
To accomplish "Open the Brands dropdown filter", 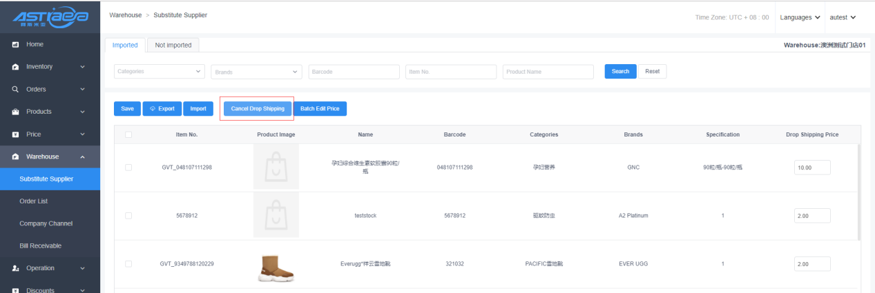I will [257, 72].
